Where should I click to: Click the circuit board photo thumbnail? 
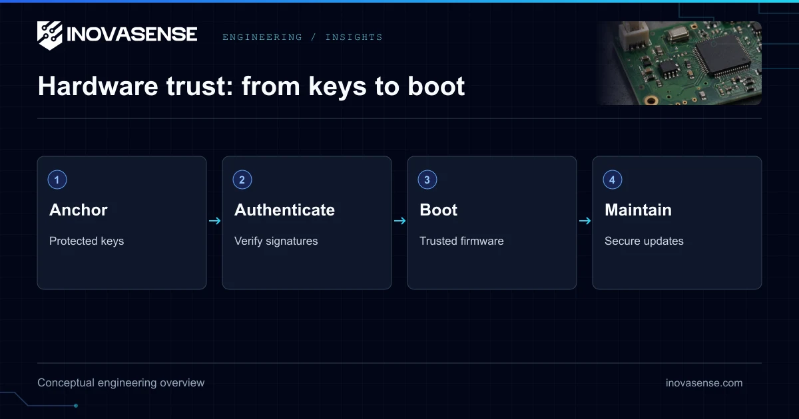pos(678,63)
